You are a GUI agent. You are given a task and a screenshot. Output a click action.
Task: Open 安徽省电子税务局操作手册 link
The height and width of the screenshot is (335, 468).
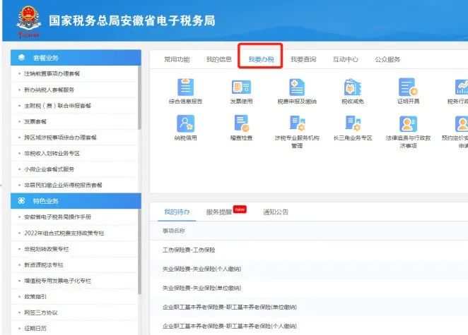coord(57,217)
